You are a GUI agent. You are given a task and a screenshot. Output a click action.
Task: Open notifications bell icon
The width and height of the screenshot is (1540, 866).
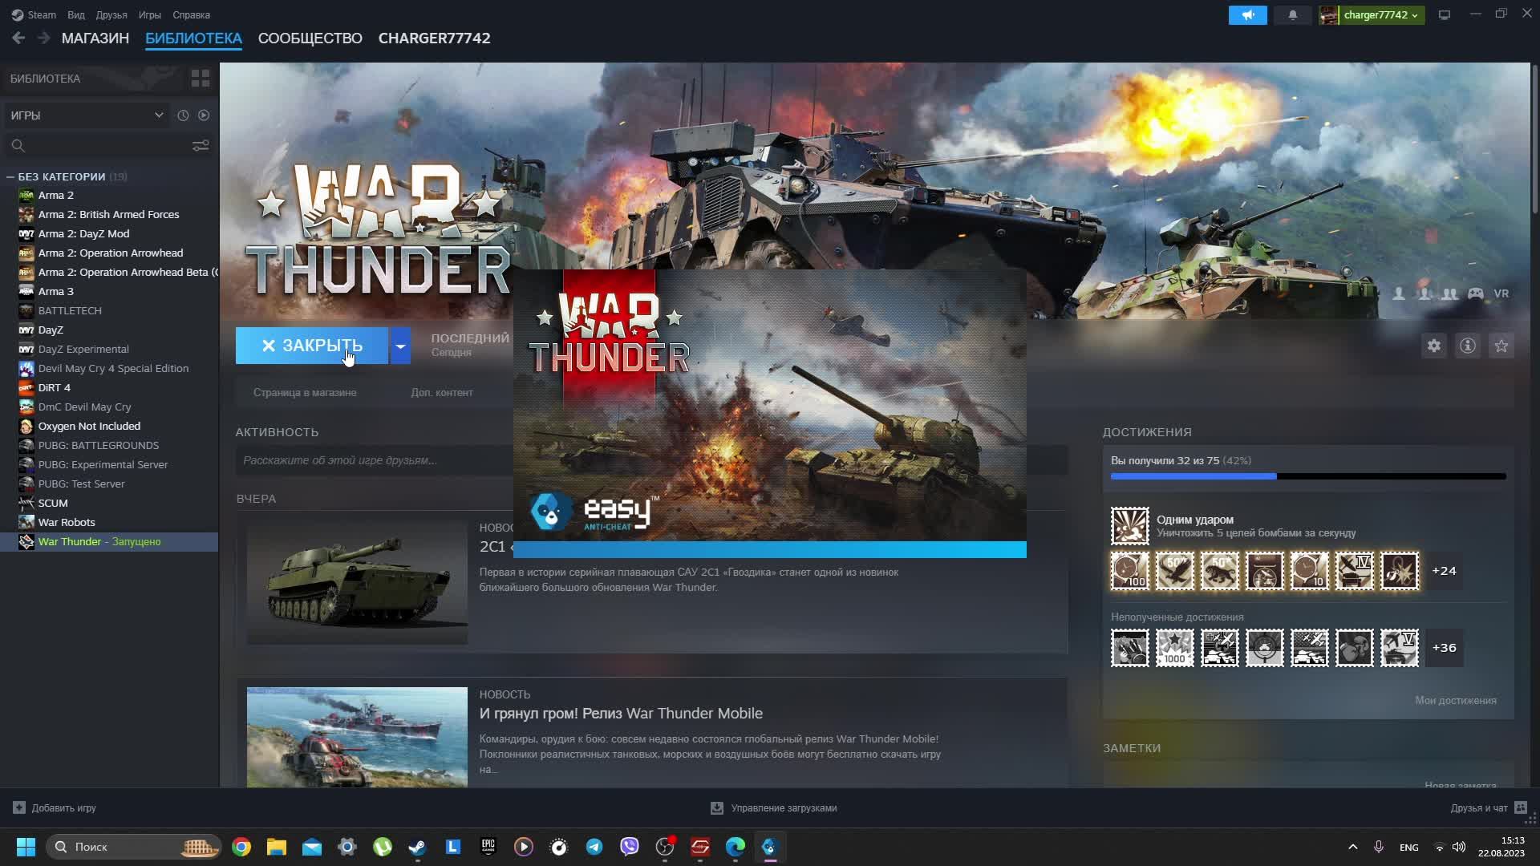[x=1292, y=15]
